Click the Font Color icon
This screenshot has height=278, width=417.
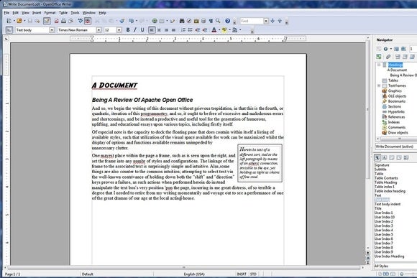point(214,30)
